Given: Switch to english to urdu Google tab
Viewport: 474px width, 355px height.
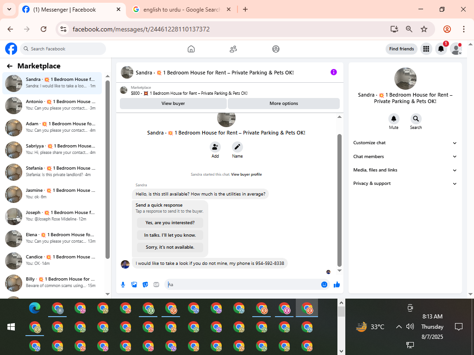Looking at the screenshot, I should tap(181, 10).
